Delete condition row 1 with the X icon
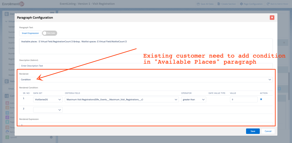 [x=261, y=99]
